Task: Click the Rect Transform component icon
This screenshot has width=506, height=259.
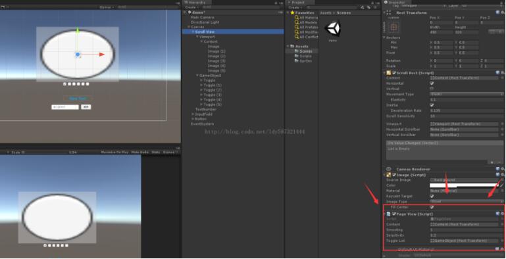Action: click(388, 12)
